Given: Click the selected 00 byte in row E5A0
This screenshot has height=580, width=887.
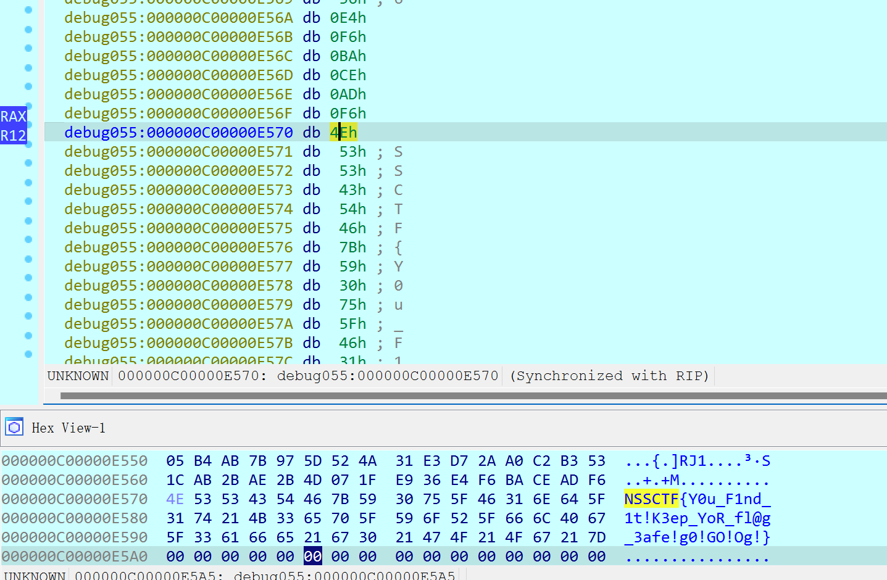Looking at the screenshot, I should [x=312, y=556].
